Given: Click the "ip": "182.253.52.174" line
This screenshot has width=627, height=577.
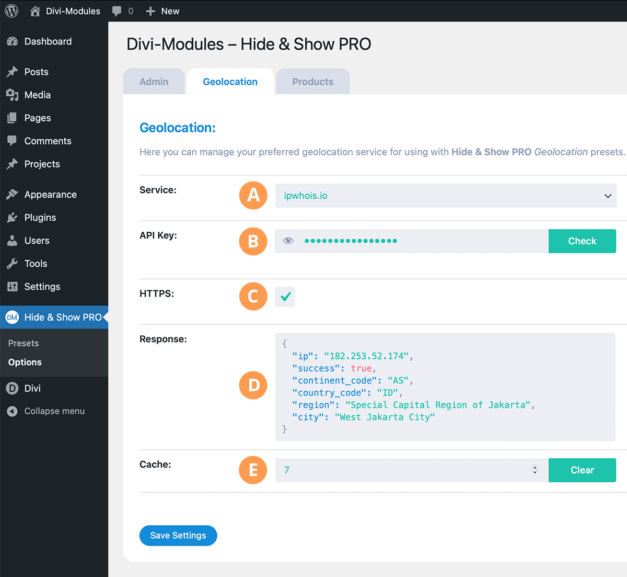Looking at the screenshot, I should click(x=353, y=356).
